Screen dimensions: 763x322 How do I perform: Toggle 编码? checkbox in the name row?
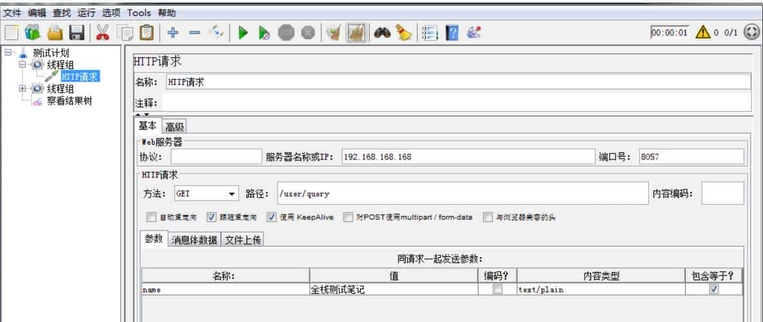click(x=497, y=289)
